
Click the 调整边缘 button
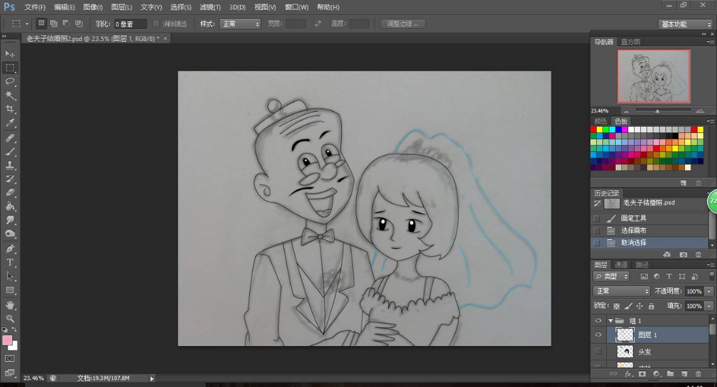point(403,24)
